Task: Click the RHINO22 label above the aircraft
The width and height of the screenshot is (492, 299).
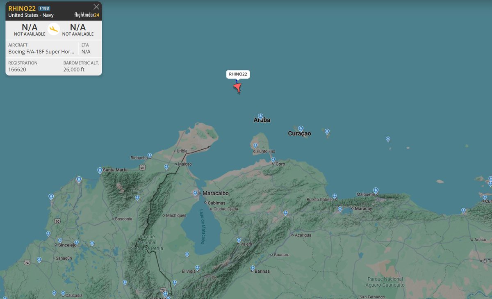Action: pos(239,74)
